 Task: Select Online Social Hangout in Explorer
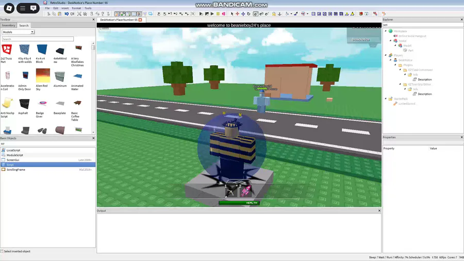412,36
